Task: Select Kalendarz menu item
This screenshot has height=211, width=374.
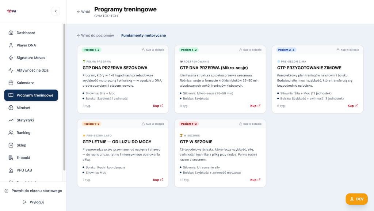Action: click(31, 83)
